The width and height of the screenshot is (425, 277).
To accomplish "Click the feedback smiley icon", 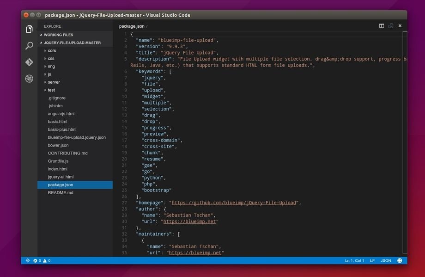I will tap(400, 261).
